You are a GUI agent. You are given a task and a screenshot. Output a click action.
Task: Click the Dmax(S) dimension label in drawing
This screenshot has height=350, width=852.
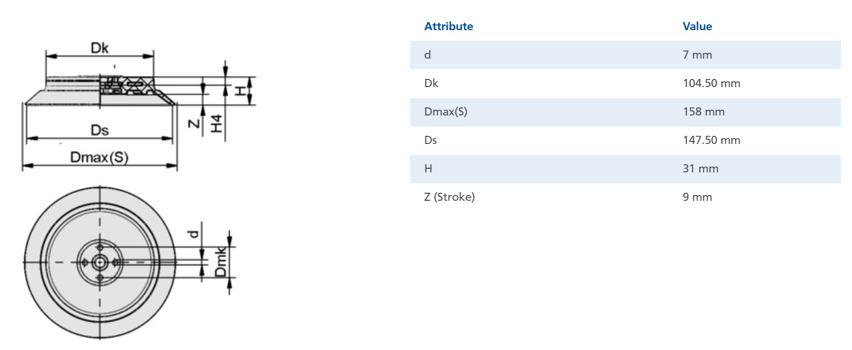(x=99, y=157)
